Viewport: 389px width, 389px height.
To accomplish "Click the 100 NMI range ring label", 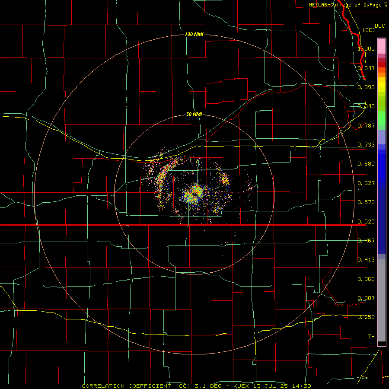I will point(194,34).
